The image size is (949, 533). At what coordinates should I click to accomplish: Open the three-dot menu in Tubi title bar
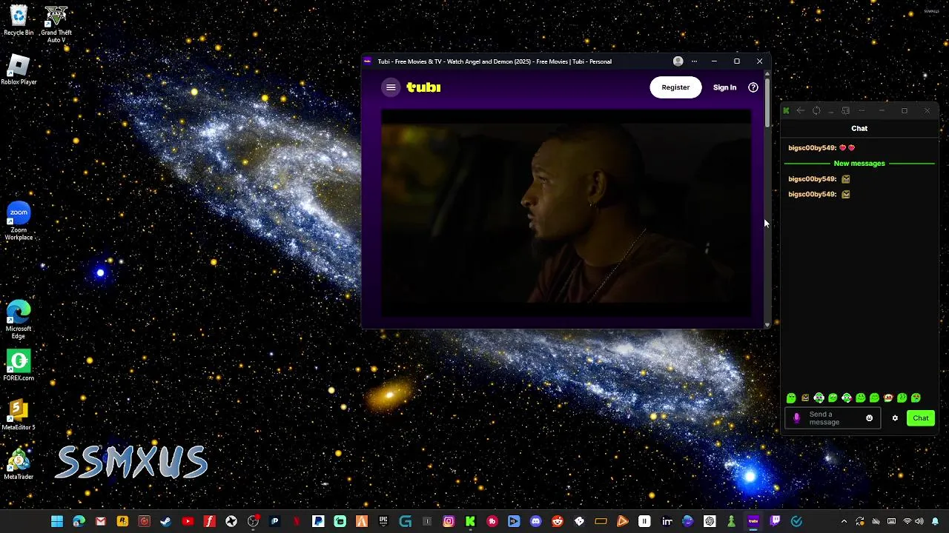point(694,61)
